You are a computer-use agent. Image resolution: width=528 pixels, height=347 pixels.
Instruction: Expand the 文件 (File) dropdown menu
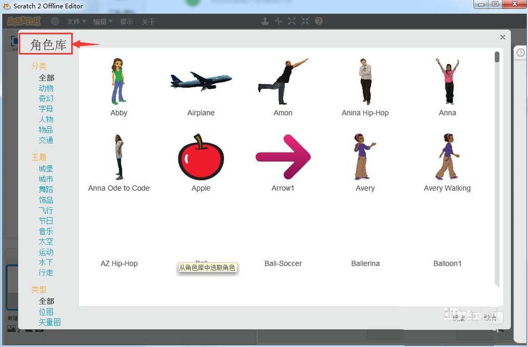click(76, 22)
